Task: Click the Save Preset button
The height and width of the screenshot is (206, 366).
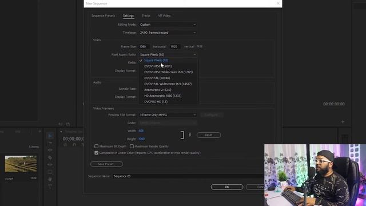Action: click(x=106, y=164)
